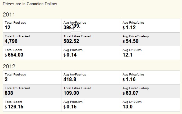Image resolution: width=182 pixels, height=114 pixels.
Task: Click the 2012 Total km Tracked 838
Action: coord(9,93)
